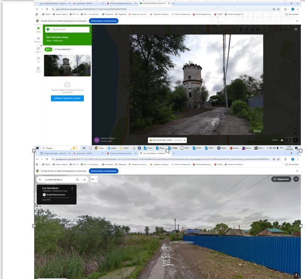The width and height of the screenshot is (305, 279).
Task: Go to next photo in 2GIS gallery
Action: click(296, 140)
